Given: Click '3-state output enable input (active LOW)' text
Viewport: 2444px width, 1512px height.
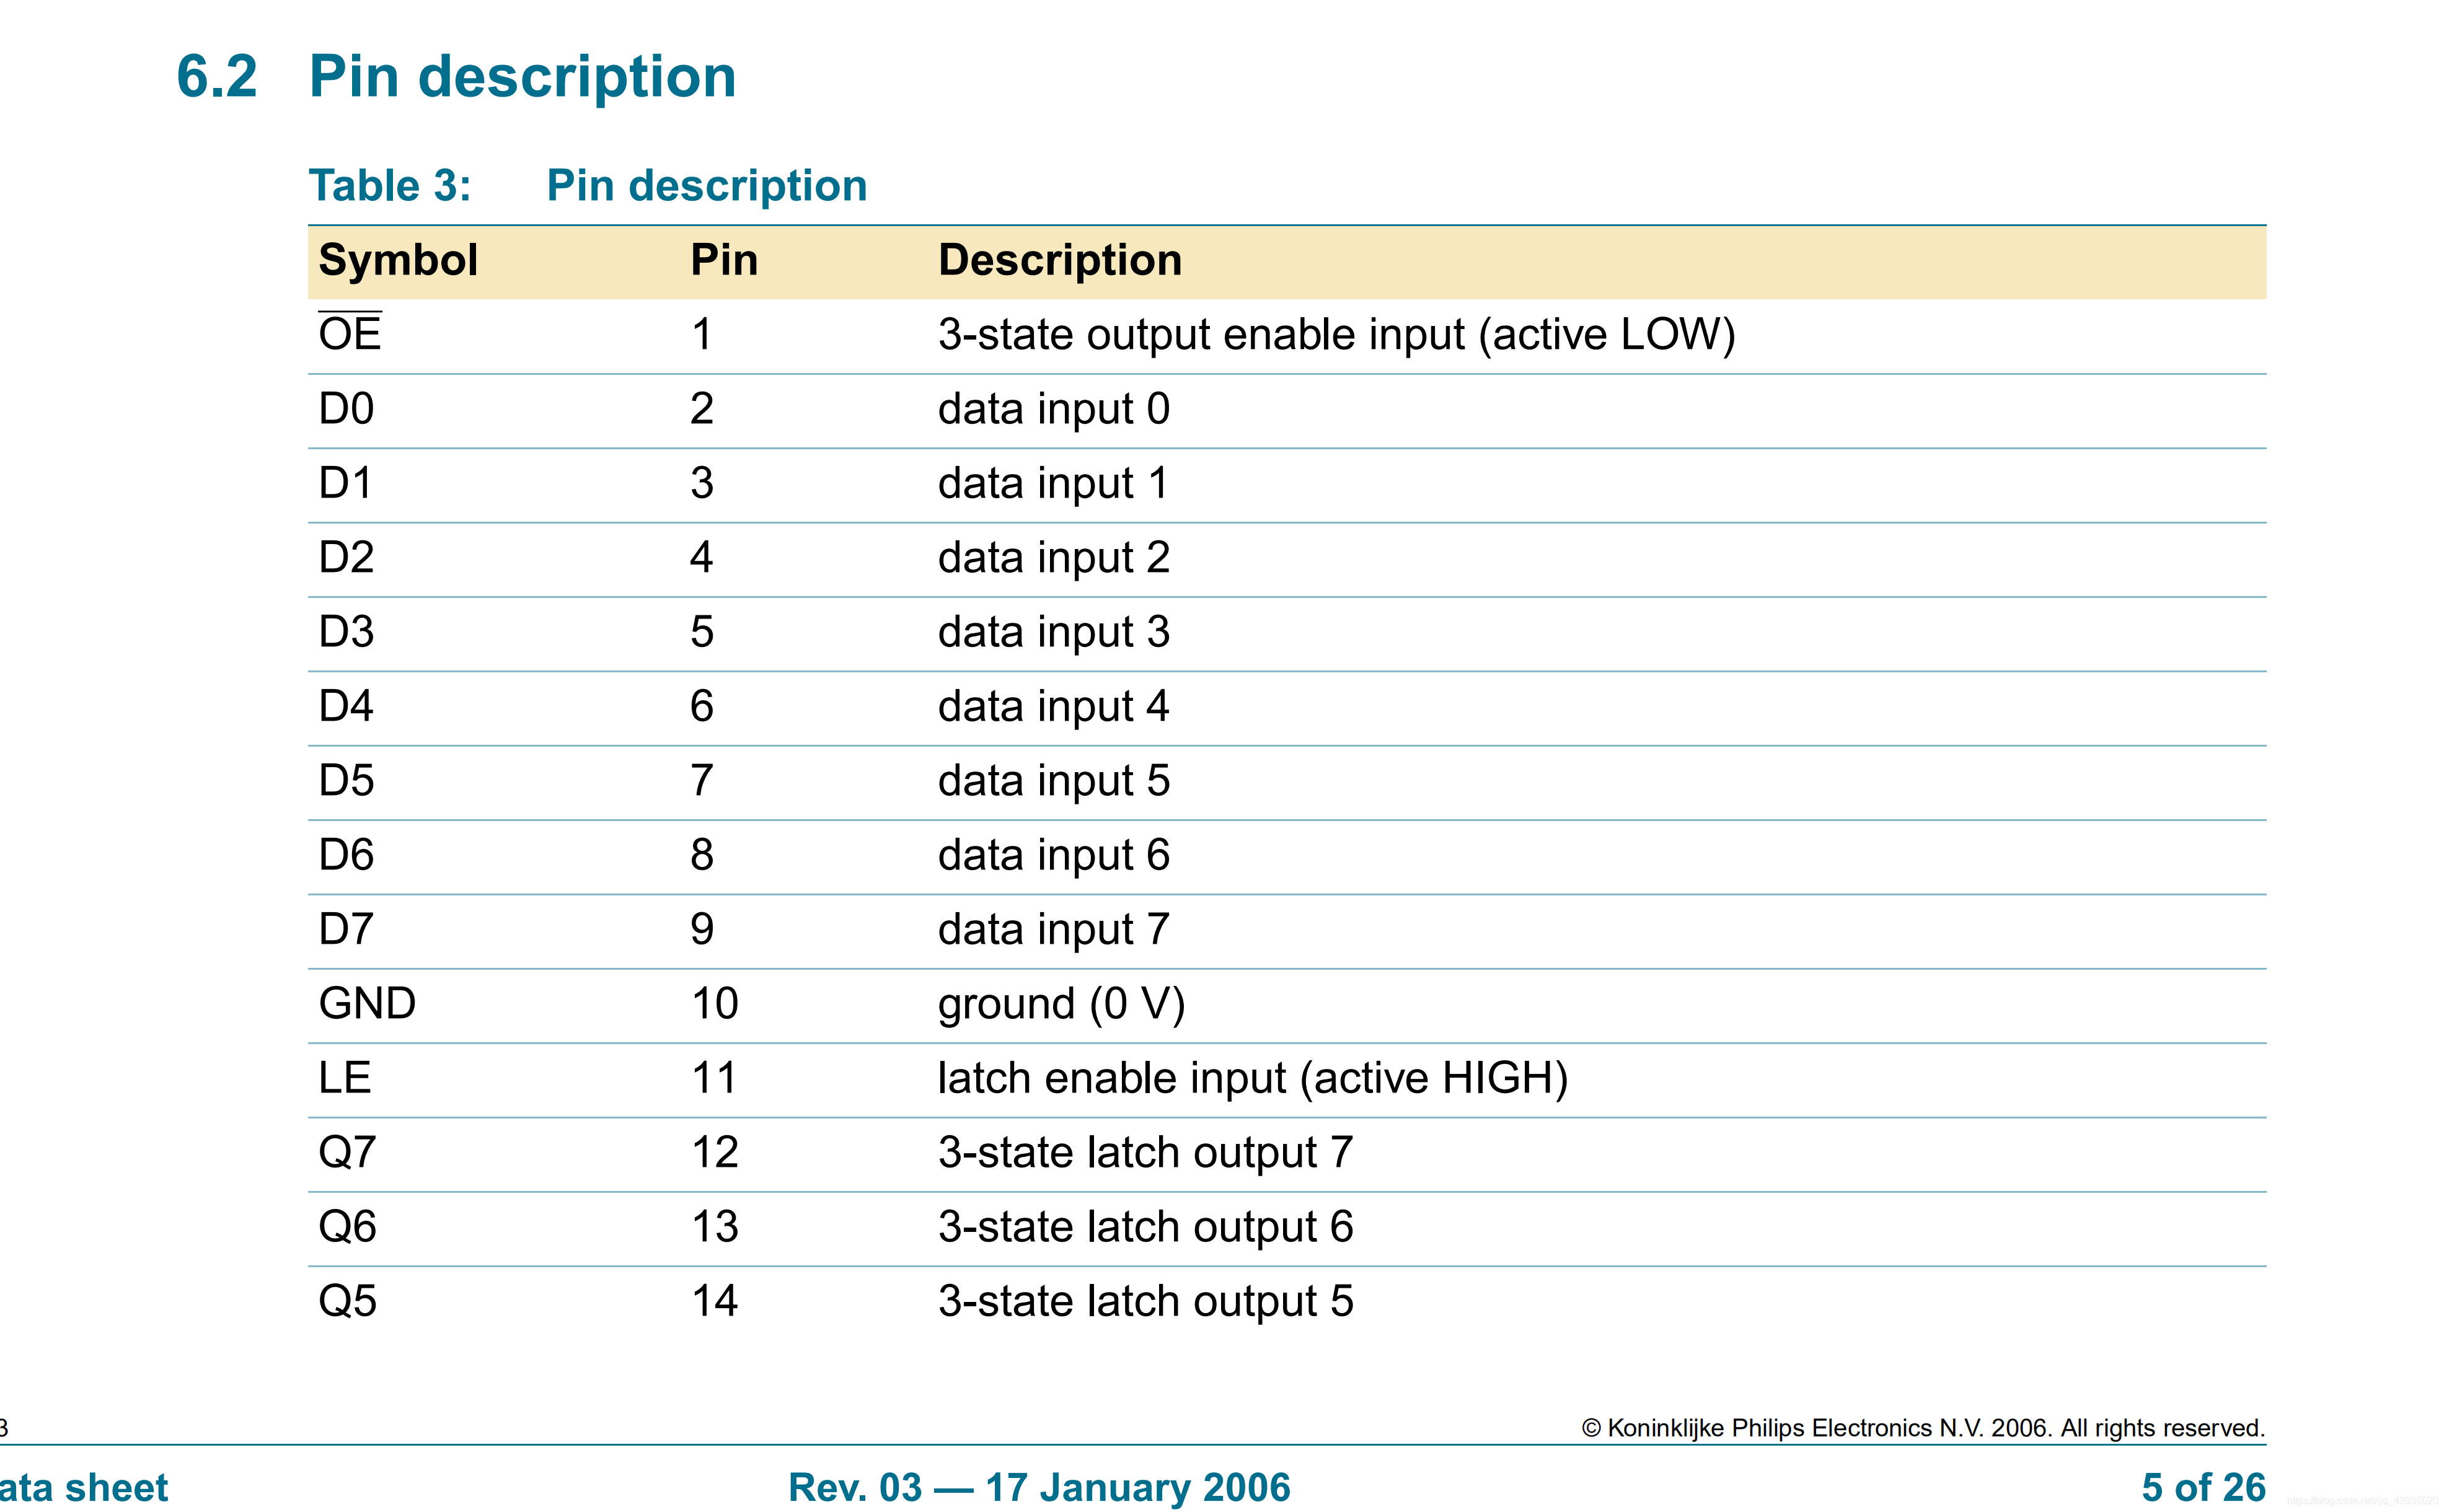Looking at the screenshot, I should [1337, 335].
